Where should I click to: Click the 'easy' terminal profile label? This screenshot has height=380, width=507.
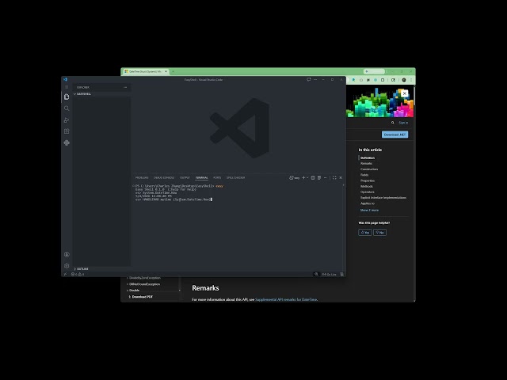pyautogui.click(x=294, y=177)
